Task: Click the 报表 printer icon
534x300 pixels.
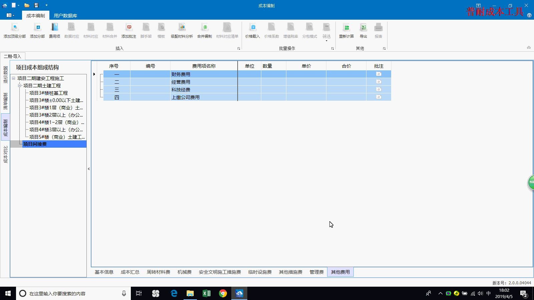Action: point(378,27)
